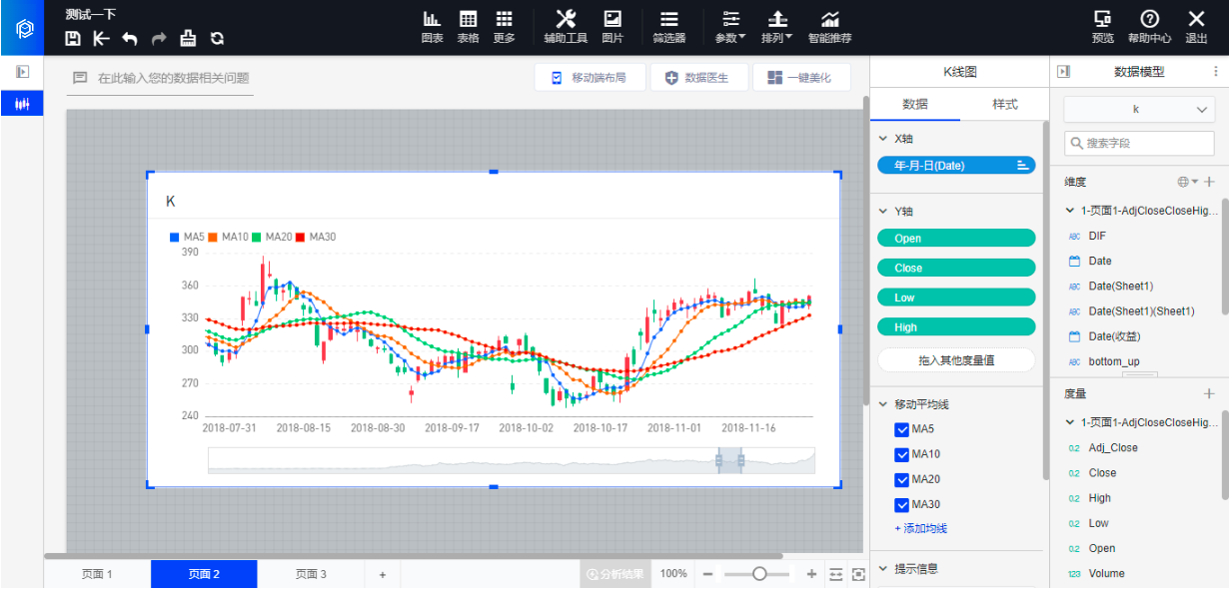1231x593 pixels.
Task: Insert a picture with 图片
Action: [x=613, y=27]
